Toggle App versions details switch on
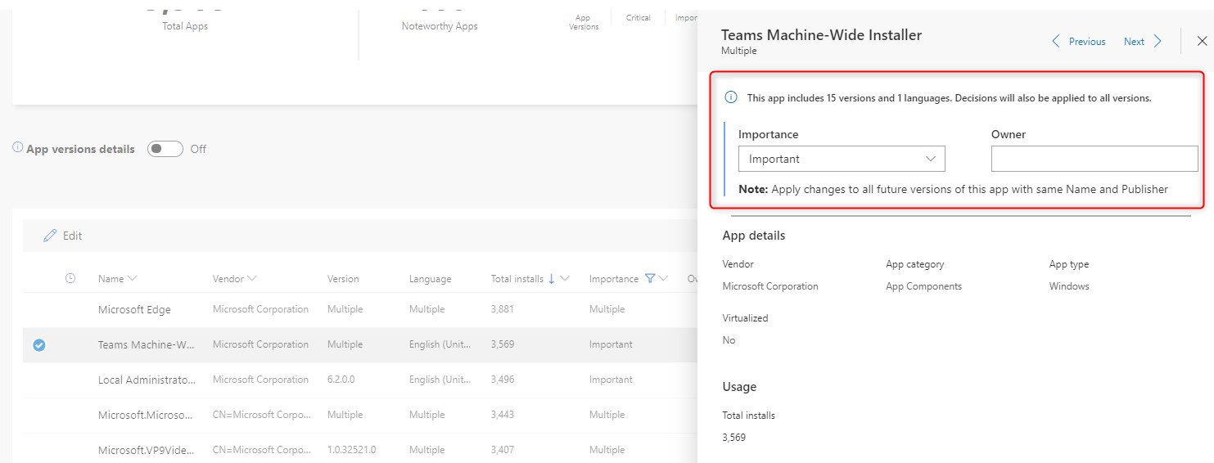1214x463 pixels. coord(165,149)
